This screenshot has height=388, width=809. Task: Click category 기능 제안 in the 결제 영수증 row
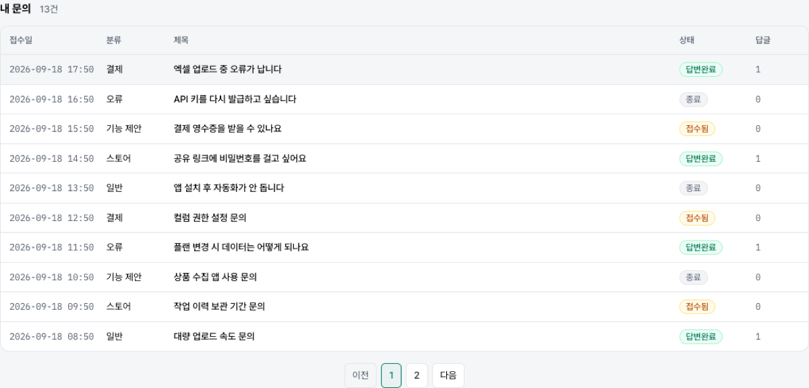[123, 129]
